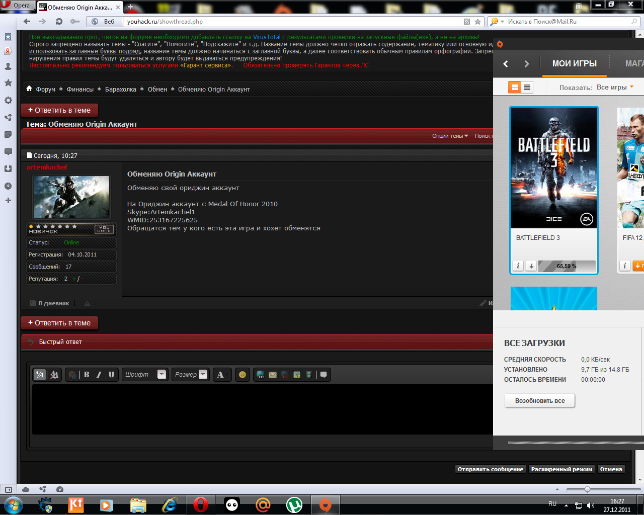Toggle Opera panels sidebar button

pos(9,489)
